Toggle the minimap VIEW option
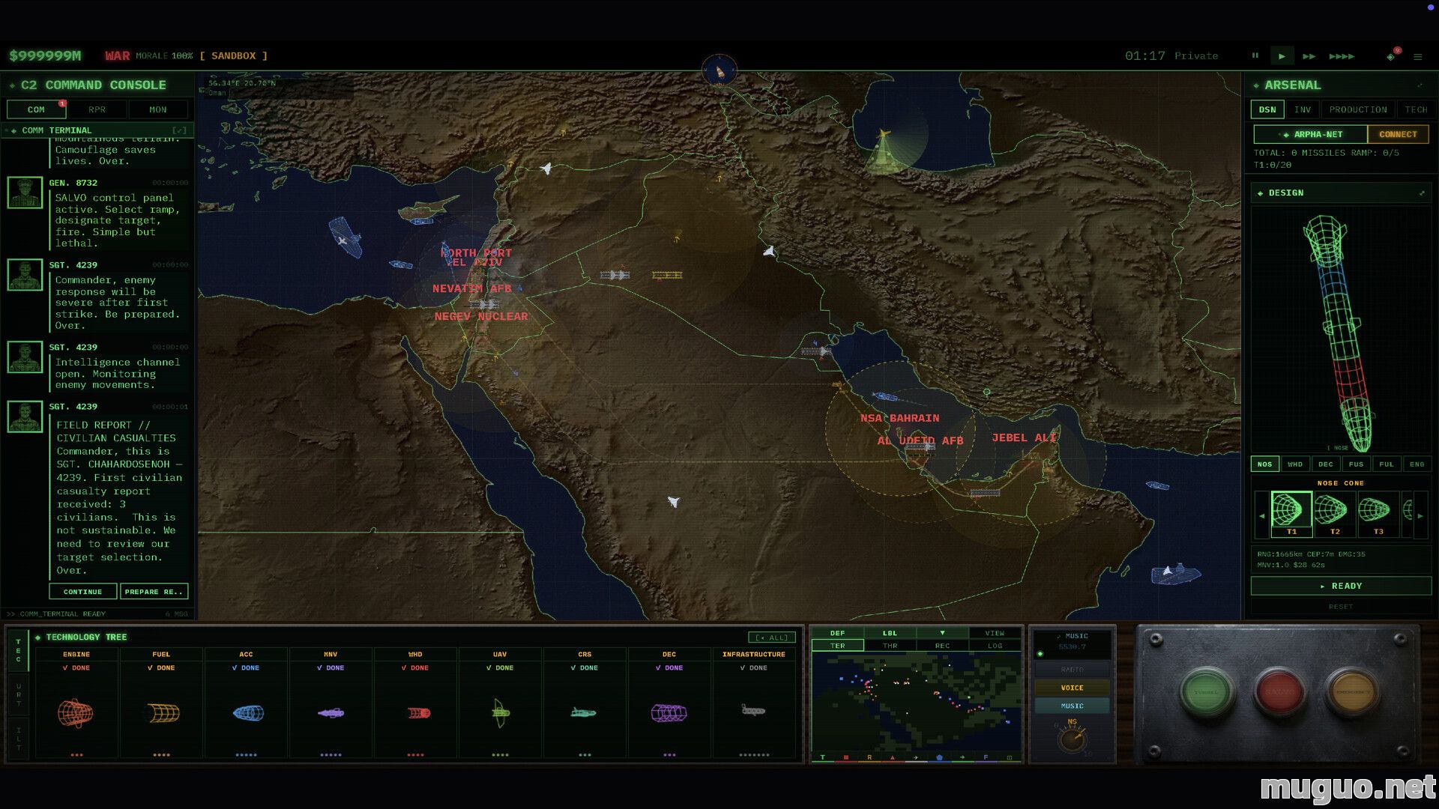 pyautogui.click(x=995, y=633)
